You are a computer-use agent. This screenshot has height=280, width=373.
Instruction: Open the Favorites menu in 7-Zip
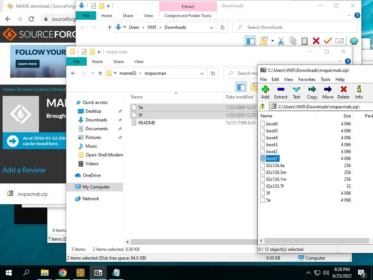click(x=307, y=79)
